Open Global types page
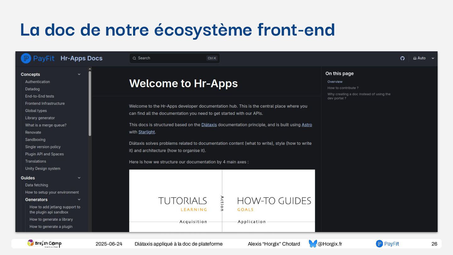Image resolution: width=453 pixels, height=255 pixels. coord(36,111)
